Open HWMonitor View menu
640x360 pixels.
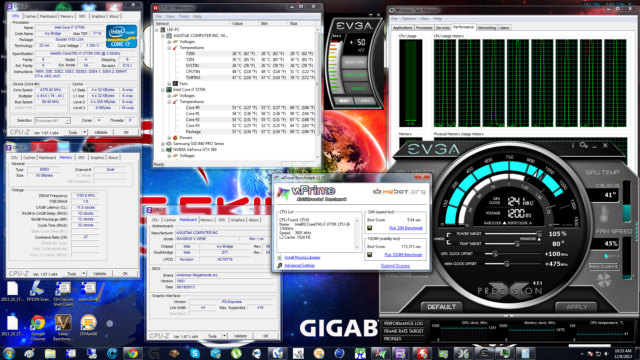point(170,16)
